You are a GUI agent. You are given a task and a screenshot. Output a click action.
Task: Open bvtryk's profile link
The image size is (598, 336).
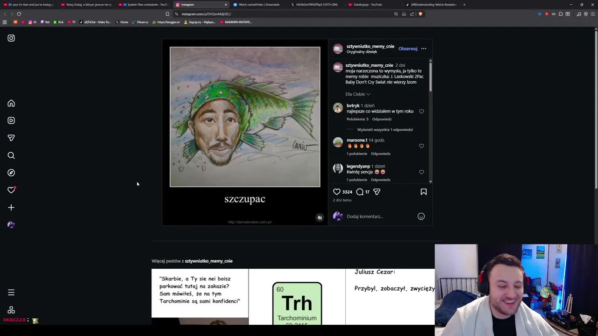tap(353, 105)
